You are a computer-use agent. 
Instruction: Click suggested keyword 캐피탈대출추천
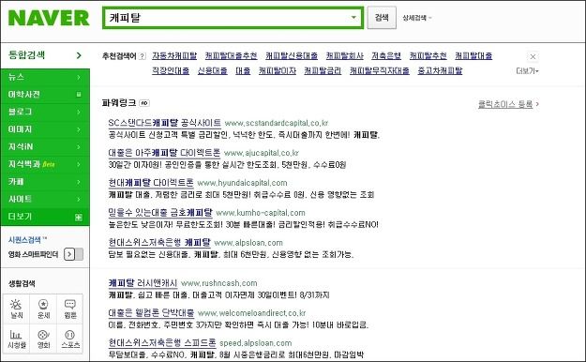pyautogui.click(x=231, y=55)
